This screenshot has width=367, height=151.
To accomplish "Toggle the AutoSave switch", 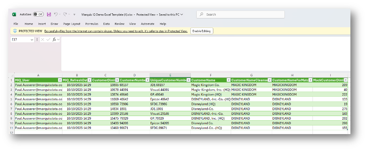I will pos(38,15).
